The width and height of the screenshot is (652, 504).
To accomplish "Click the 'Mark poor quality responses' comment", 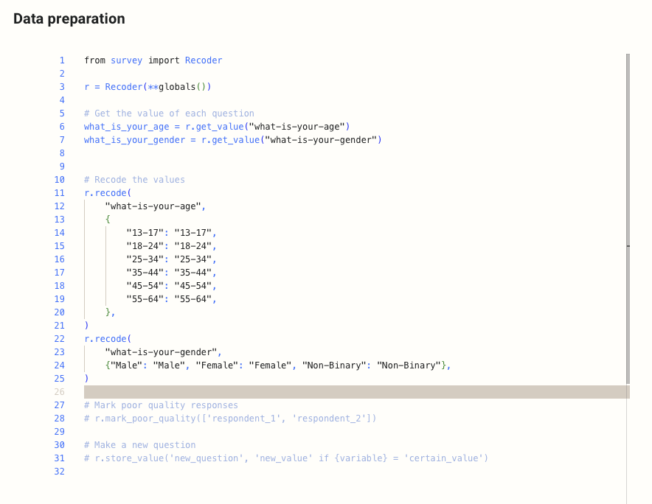I will 161,405.
